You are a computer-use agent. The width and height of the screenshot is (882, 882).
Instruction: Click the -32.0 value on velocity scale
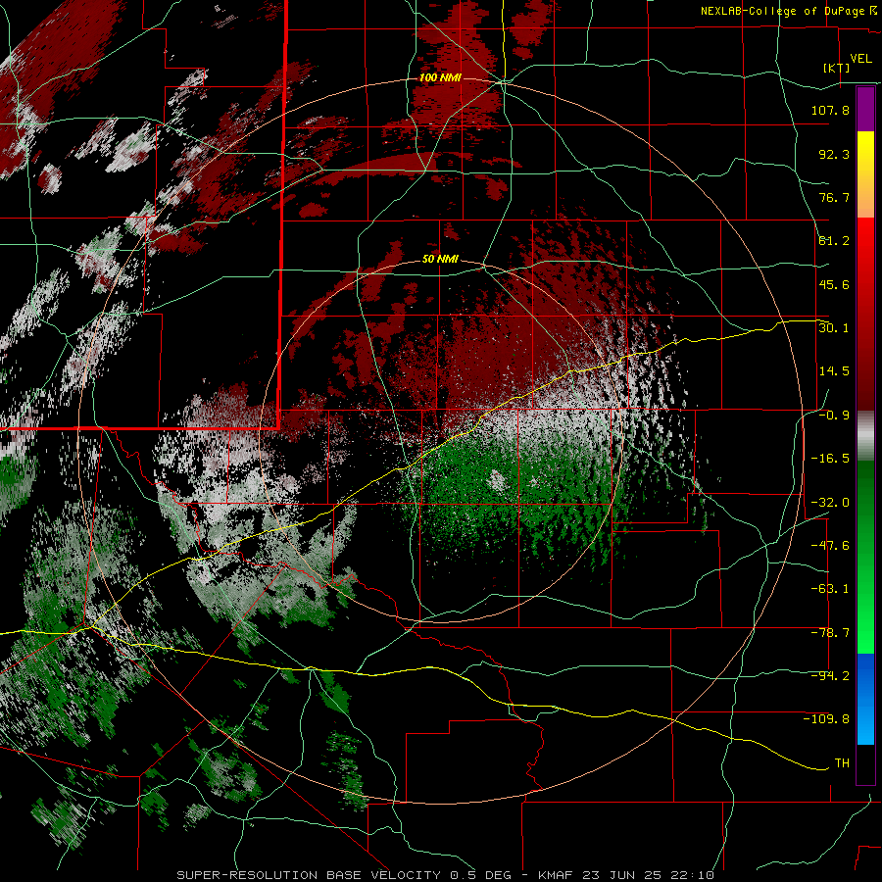pos(830,503)
